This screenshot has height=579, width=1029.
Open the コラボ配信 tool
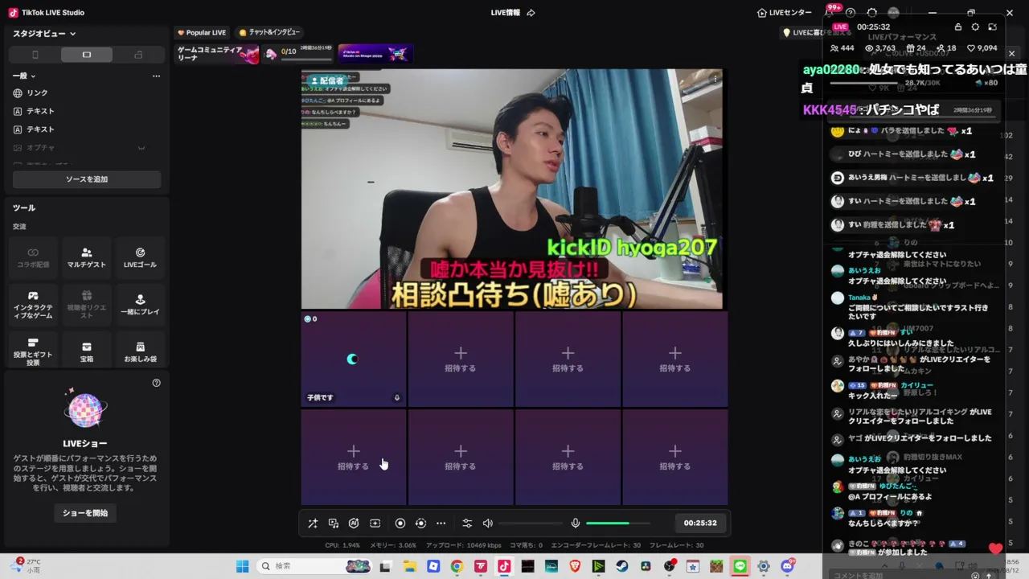(33, 258)
